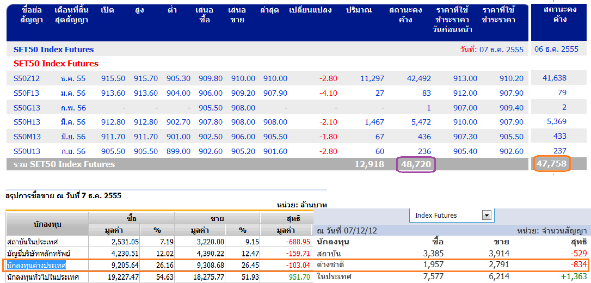Click the red SET50 Index Futures subheading
The height and width of the screenshot is (283, 591).
pyautogui.click(x=56, y=64)
